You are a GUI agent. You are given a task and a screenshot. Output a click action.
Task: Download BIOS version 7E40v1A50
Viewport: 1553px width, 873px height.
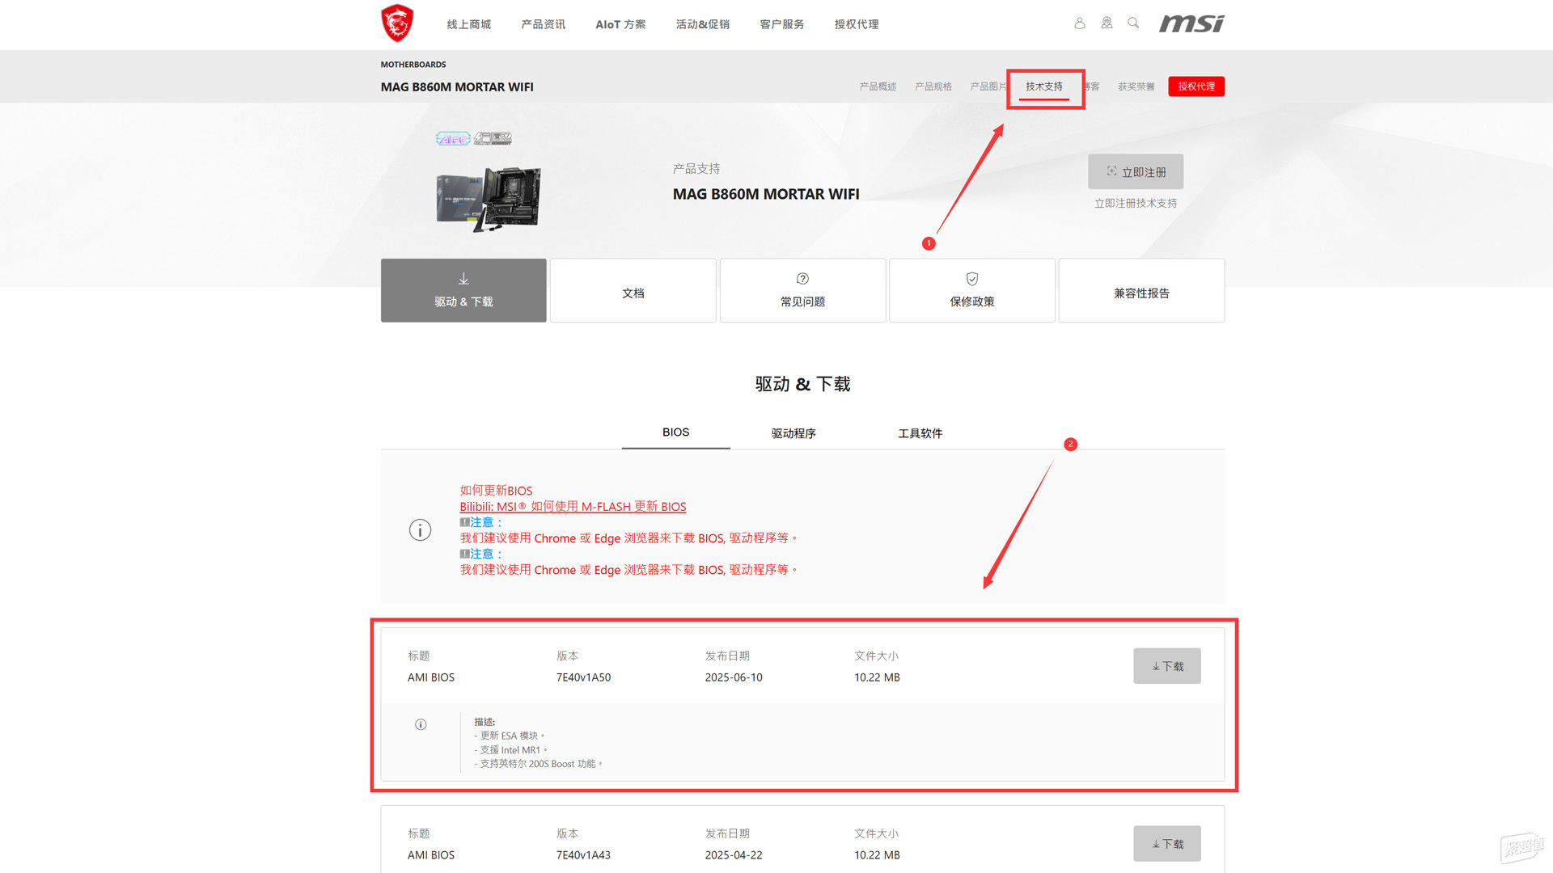click(x=1167, y=666)
